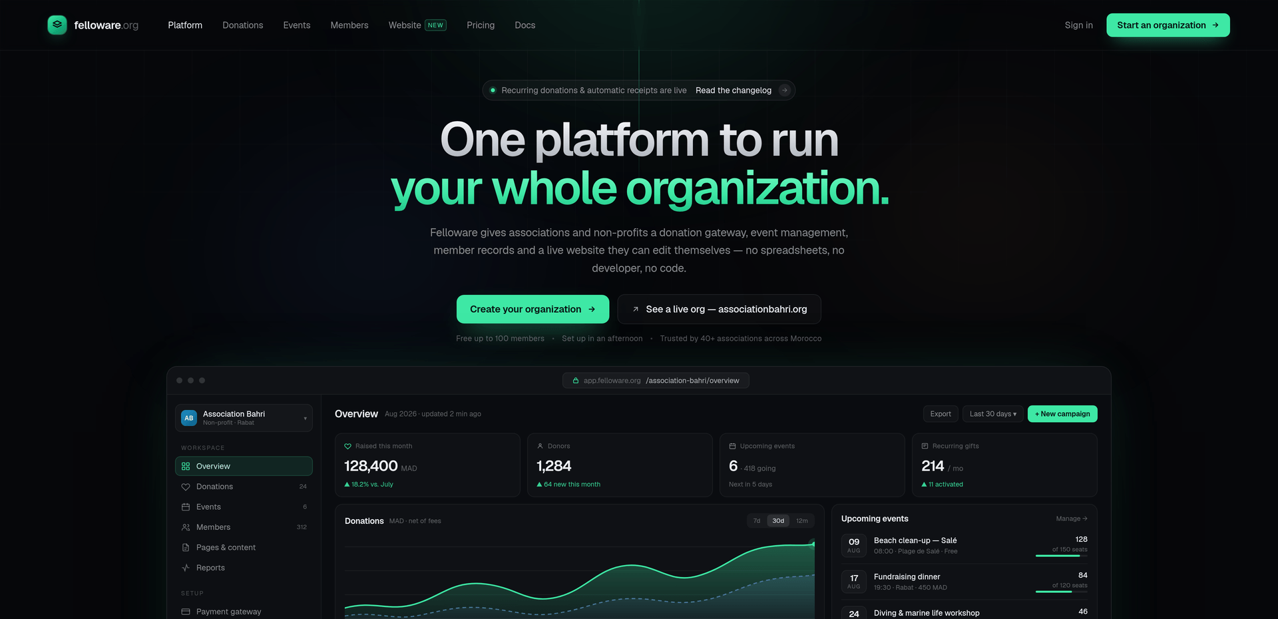The width and height of the screenshot is (1278, 619).
Task: Click the Fundraising dinner seats progress bar
Action: [x=1062, y=592]
